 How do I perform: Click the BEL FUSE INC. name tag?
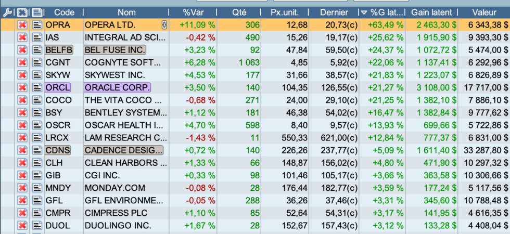[x=115, y=50]
